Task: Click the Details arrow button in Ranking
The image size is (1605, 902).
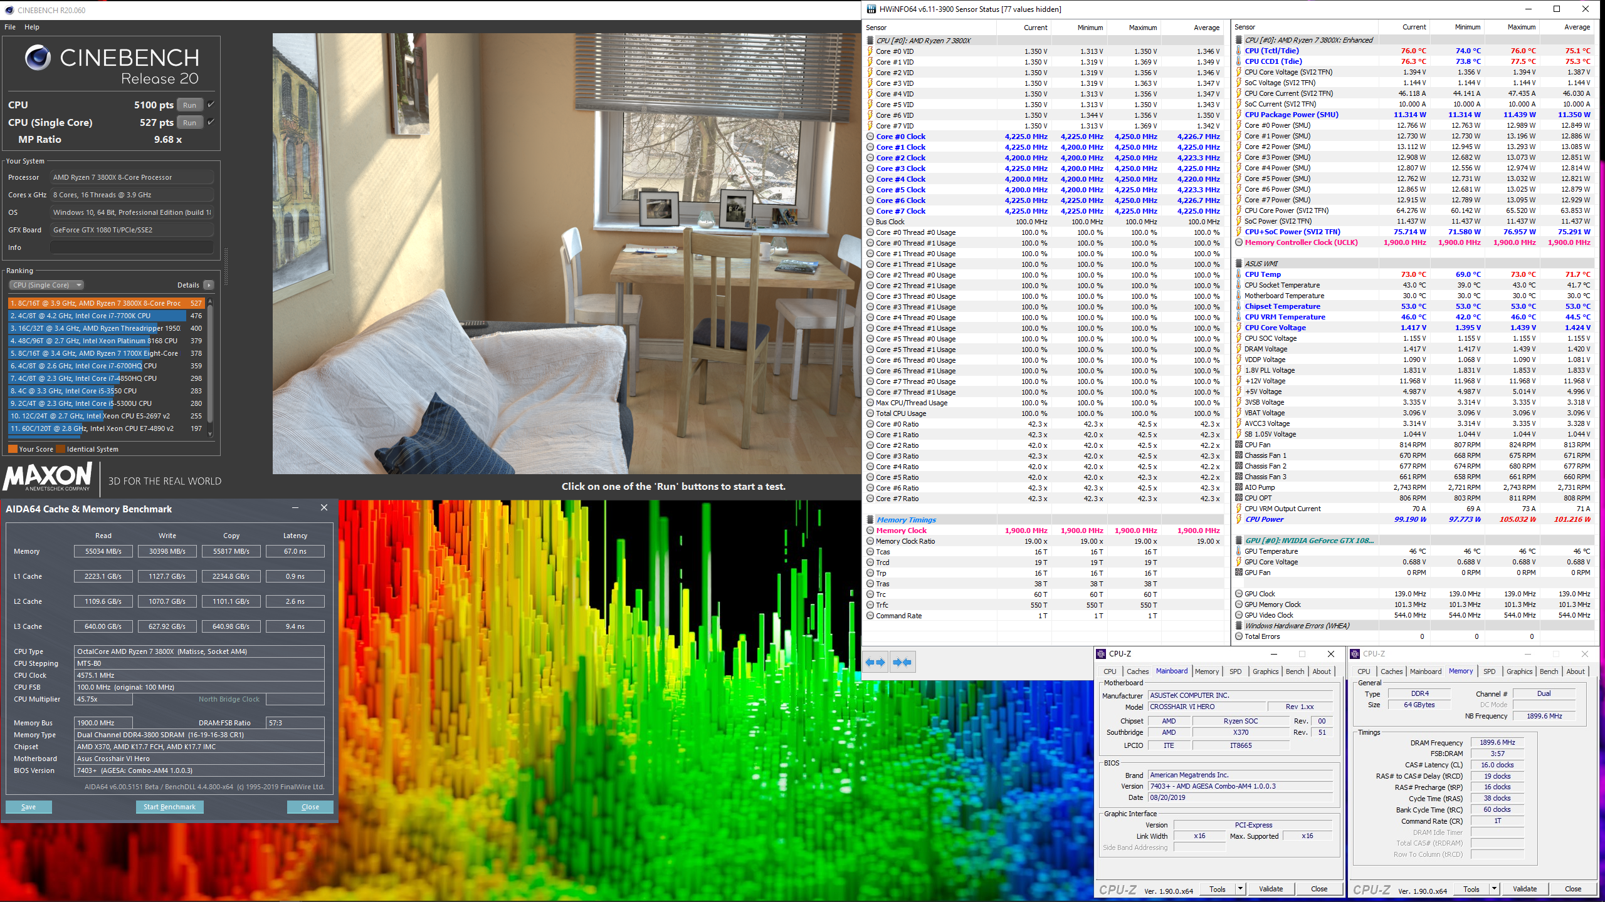Action: [x=209, y=285]
